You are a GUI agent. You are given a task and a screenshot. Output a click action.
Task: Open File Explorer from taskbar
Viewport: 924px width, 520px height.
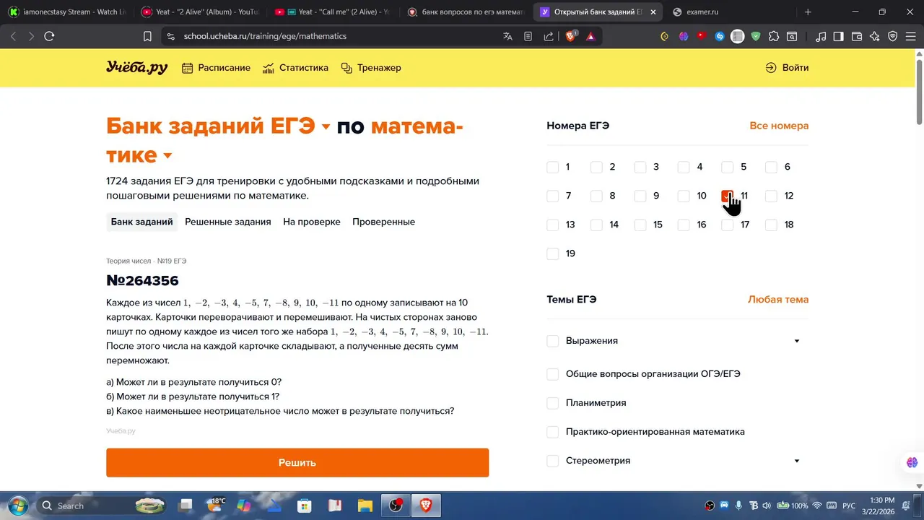[x=365, y=506]
